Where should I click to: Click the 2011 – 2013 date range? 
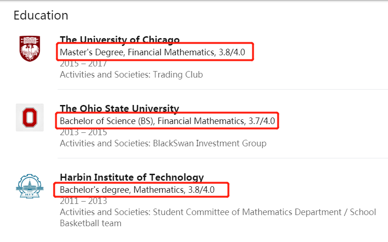[x=83, y=201]
